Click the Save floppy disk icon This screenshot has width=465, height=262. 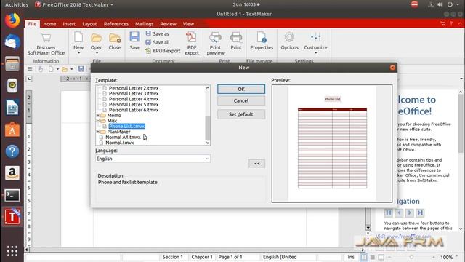pyautogui.click(x=134, y=37)
